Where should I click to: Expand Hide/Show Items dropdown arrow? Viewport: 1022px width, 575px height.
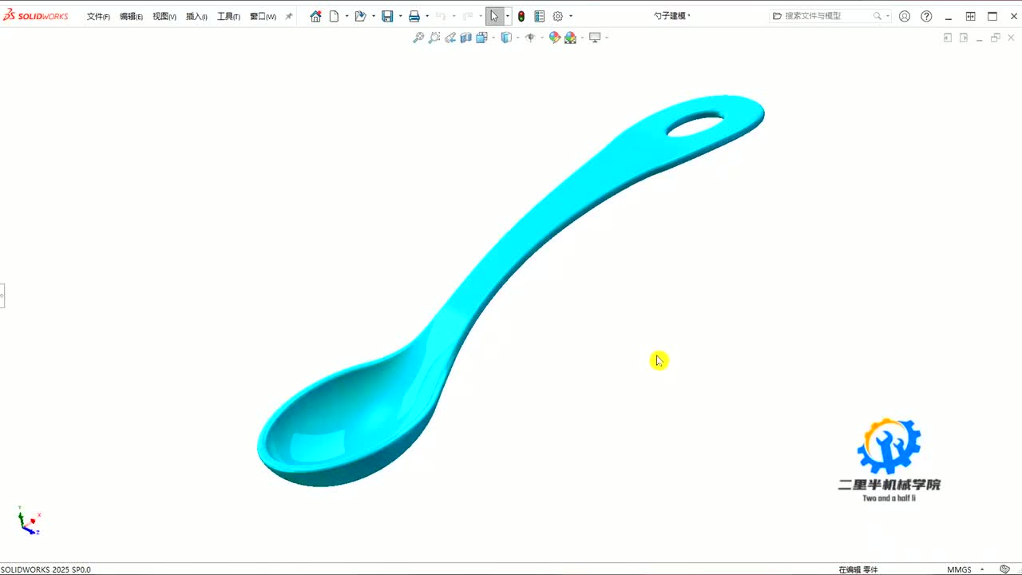pyautogui.click(x=541, y=38)
